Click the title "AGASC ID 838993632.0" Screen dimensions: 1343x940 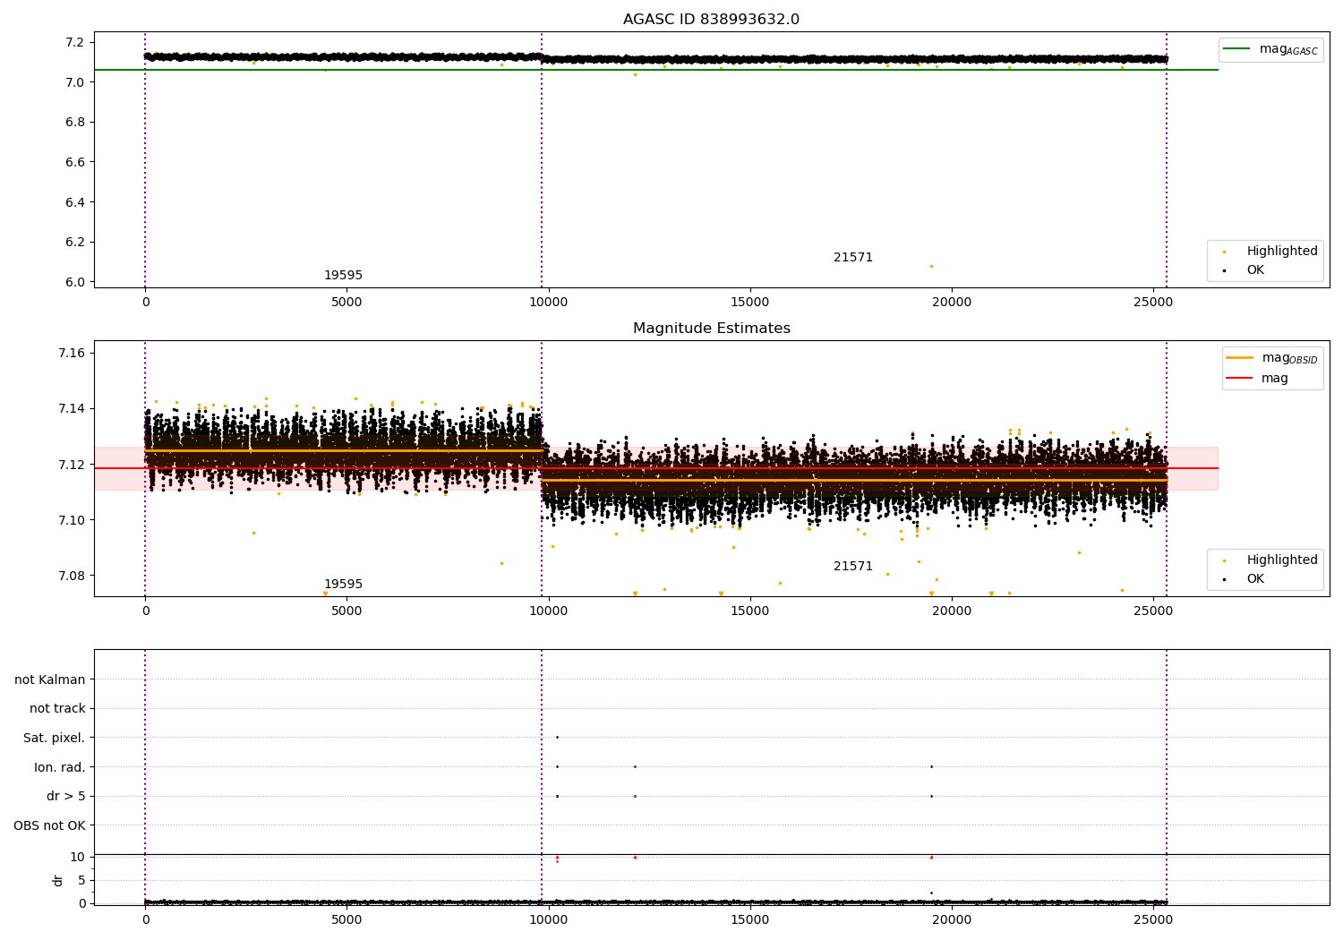click(711, 20)
